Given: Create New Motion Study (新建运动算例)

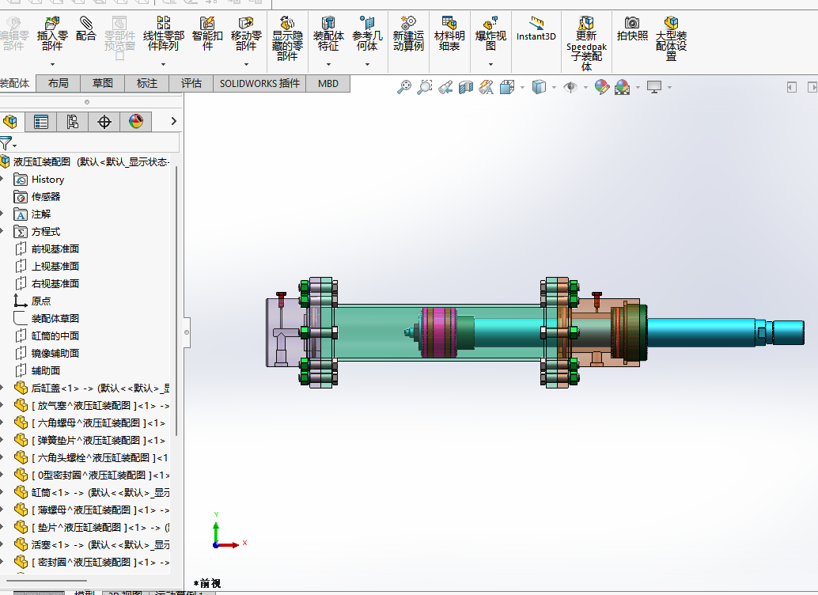Looking at the screenshot, I should click(408, 34).
